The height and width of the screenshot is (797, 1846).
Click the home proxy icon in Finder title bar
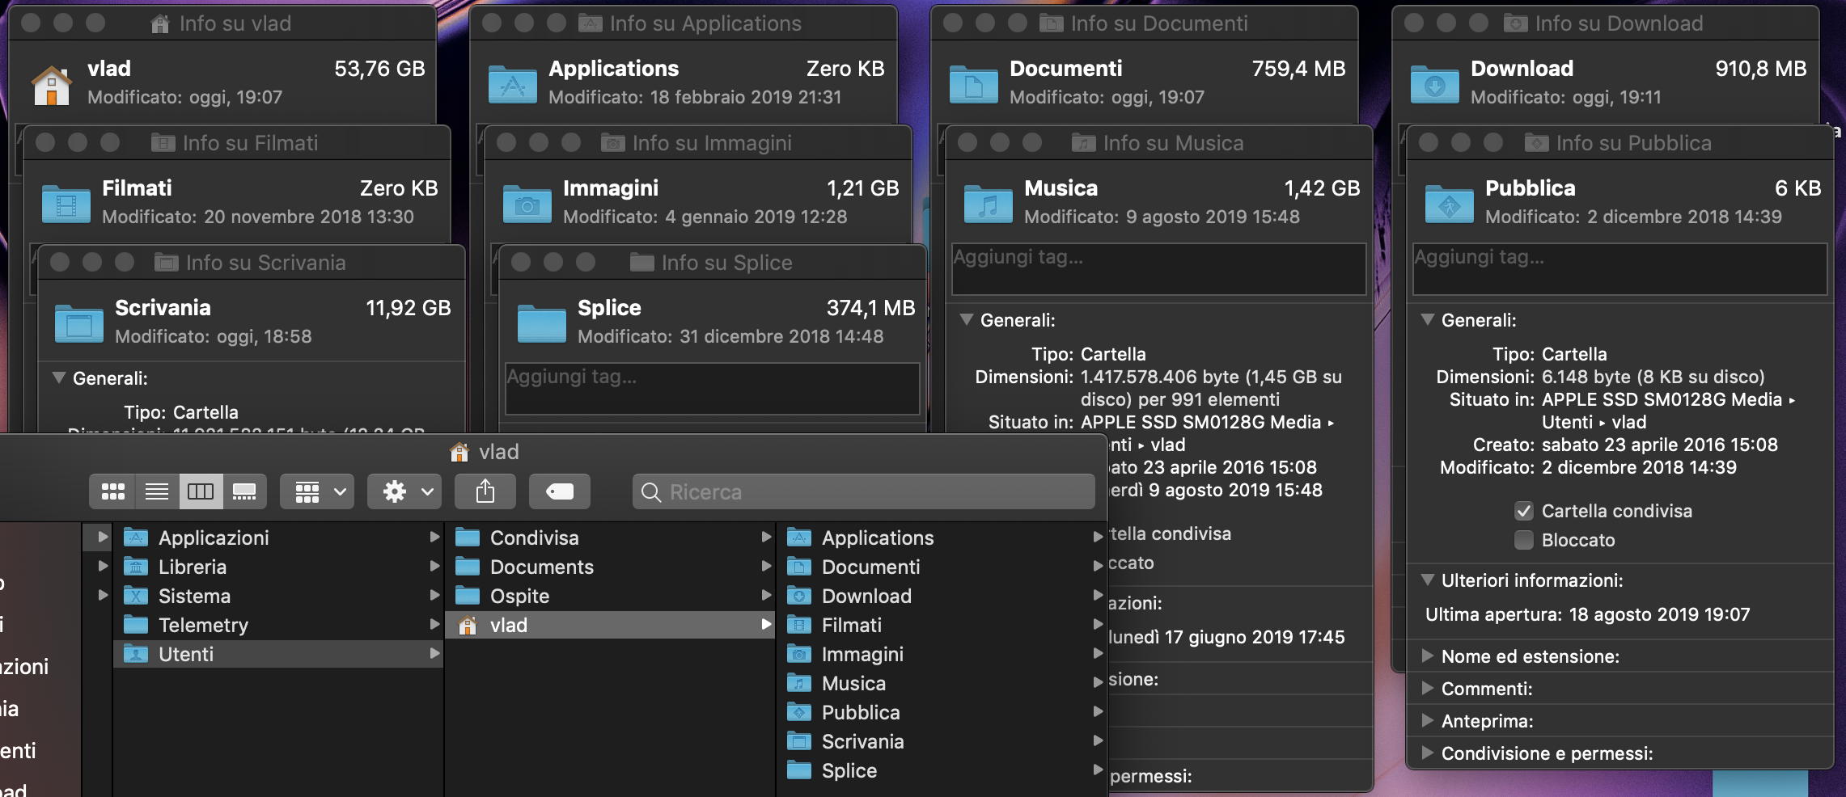tap(459, 452)
